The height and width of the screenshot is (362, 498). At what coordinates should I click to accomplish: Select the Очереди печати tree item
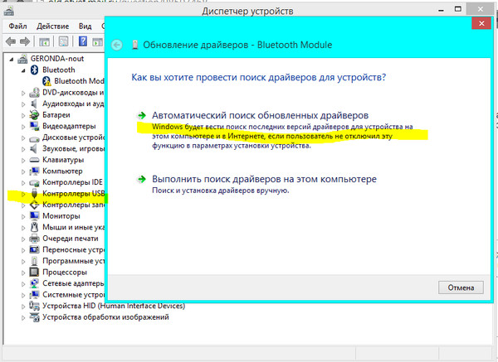(71, 239)
